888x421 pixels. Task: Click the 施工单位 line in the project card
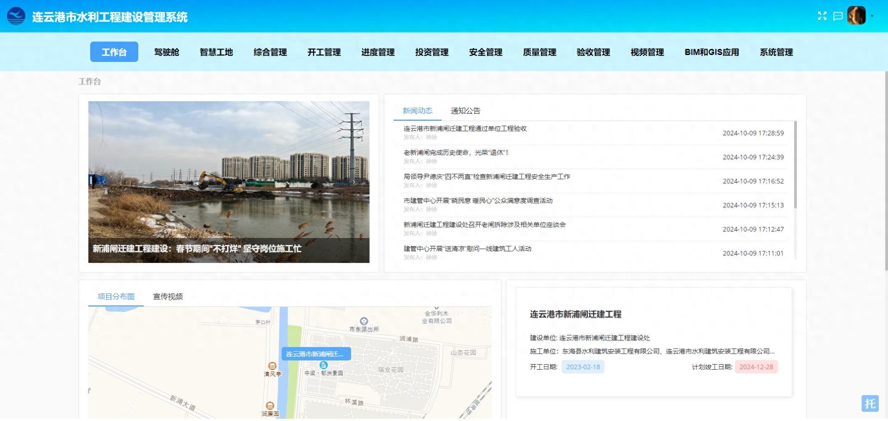(x=652, y=351)
